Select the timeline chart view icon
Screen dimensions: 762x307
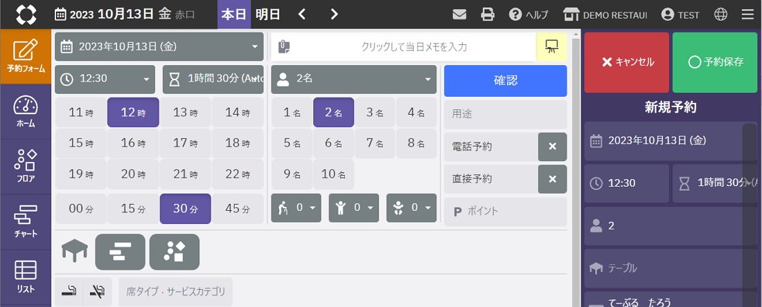(x=120, y=252)
